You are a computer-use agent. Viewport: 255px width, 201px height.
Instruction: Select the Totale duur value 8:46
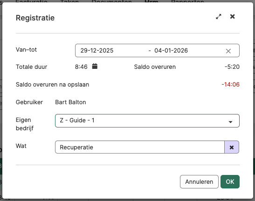coord(81,67)
